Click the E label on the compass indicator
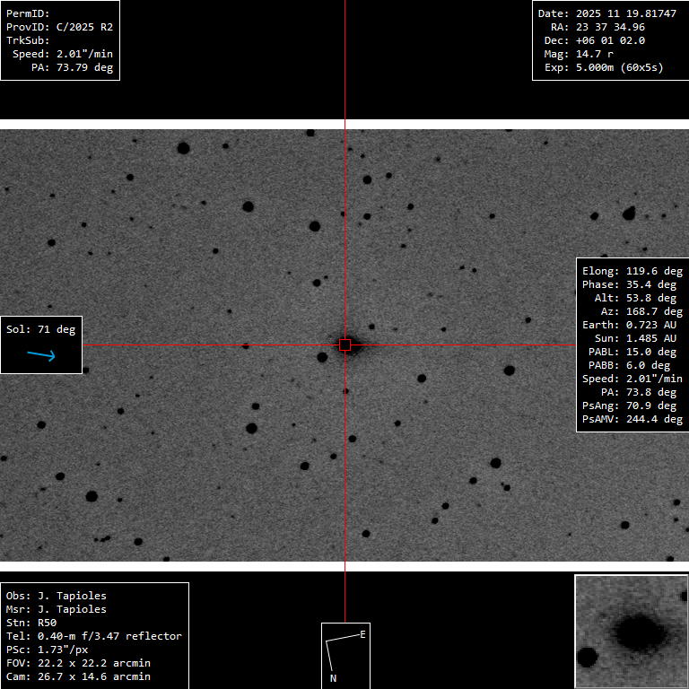The height and width of the screenshot is (689, 689). pos(362,634)
